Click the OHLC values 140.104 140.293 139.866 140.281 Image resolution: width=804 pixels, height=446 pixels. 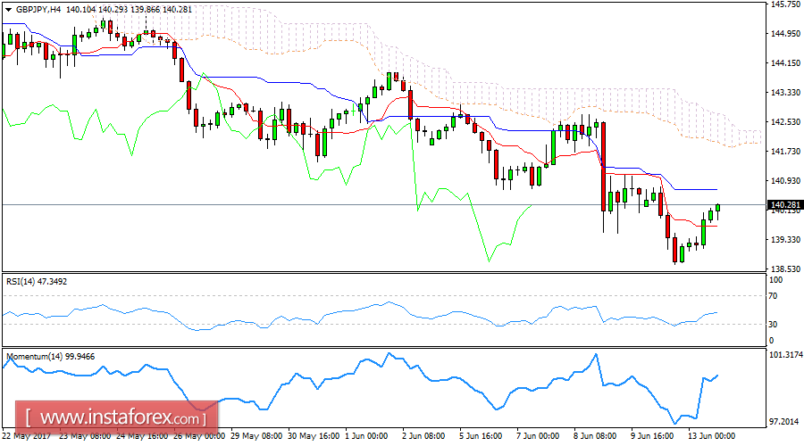click(130, 9)
